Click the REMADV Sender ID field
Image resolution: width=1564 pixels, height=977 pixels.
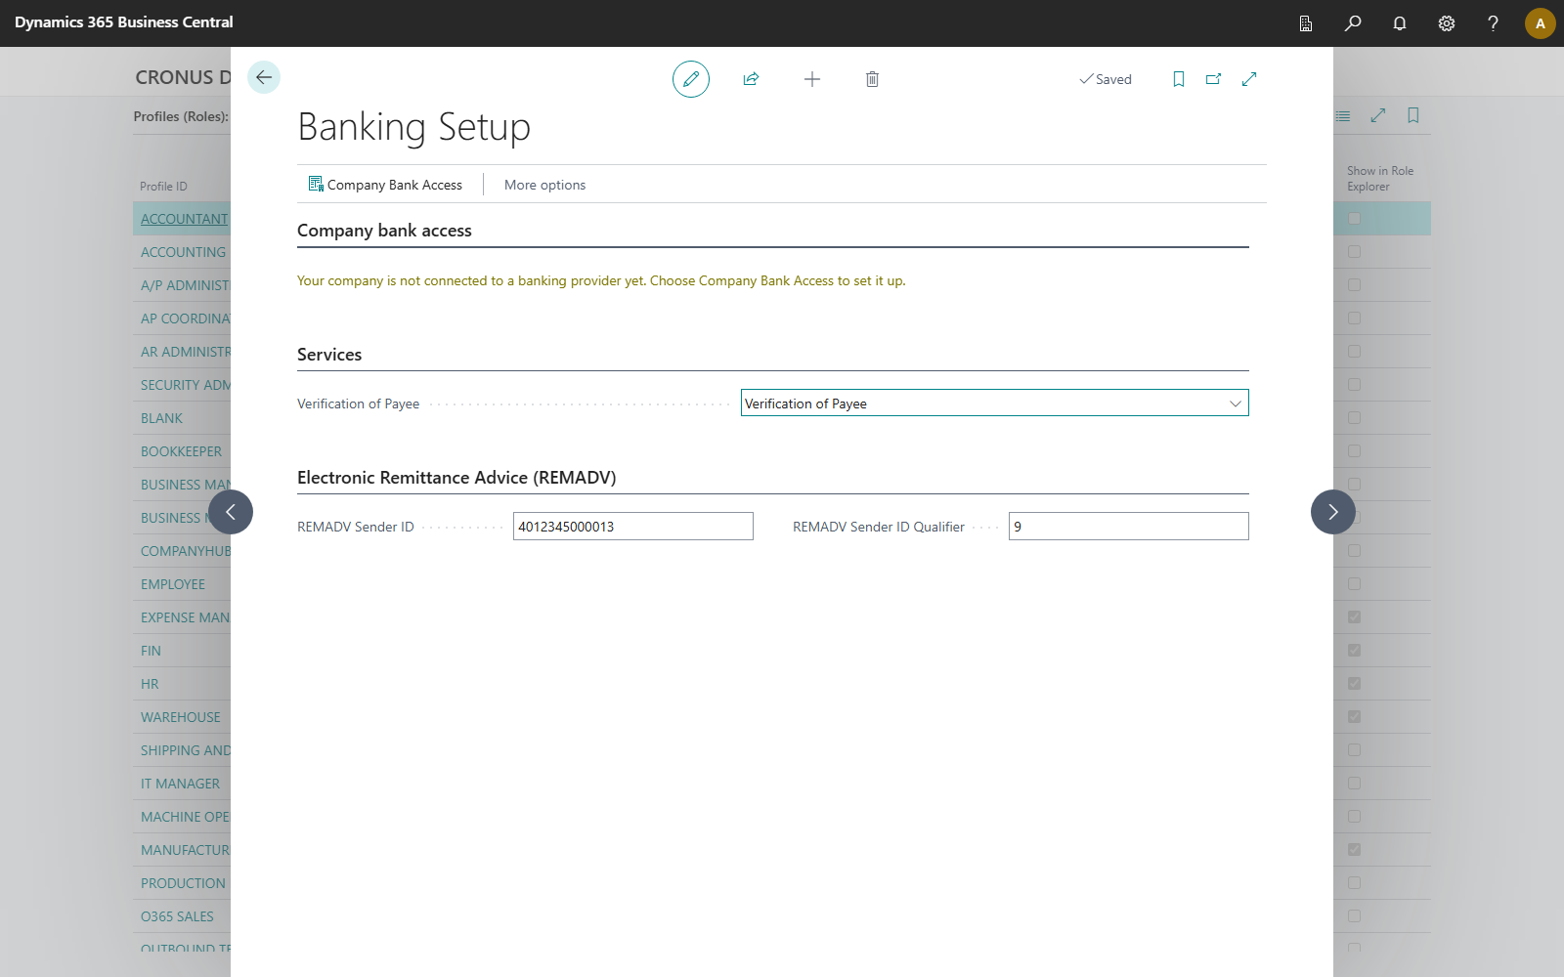point(633,526)
